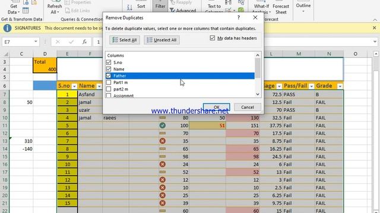Click the enter formula checkmark icon
The height and width of the screenshot is (213, 380).
click(71, 42)
